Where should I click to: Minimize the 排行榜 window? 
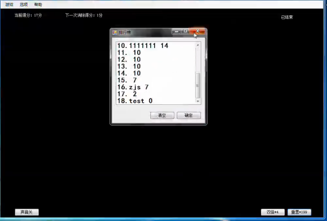coord(176,31)
